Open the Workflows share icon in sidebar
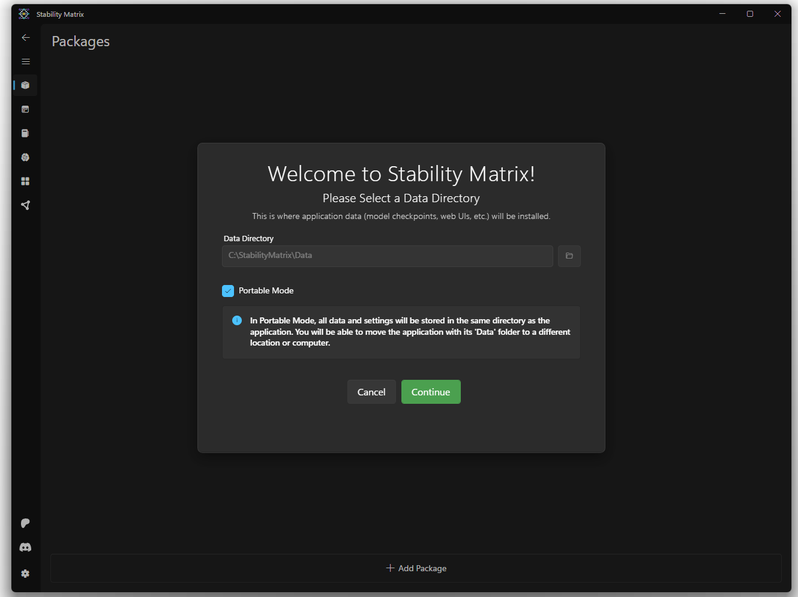 (x=25, y=205)
